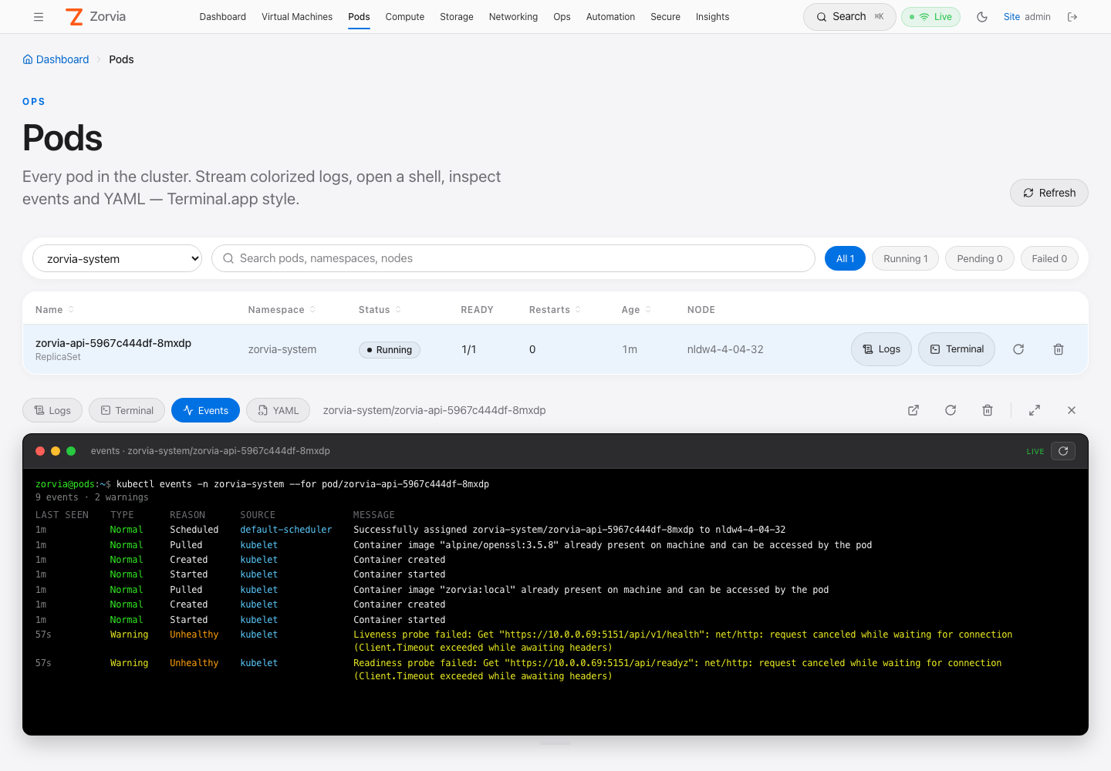
Task: Filter pods by Pending 0
Action: (x=980, y=258)
